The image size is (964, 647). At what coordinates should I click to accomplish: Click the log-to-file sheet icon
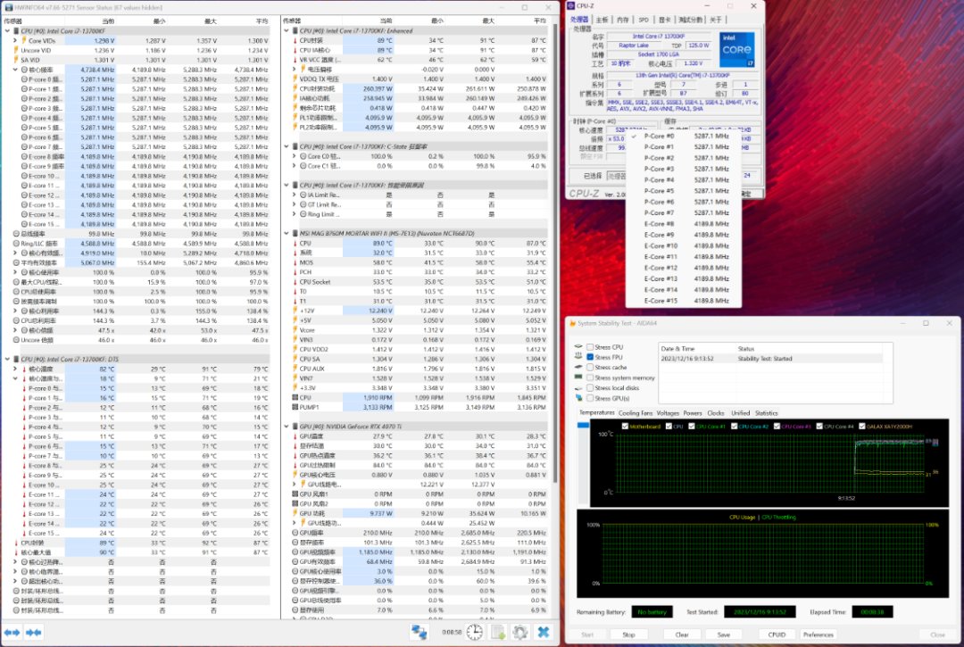point(498,632)
